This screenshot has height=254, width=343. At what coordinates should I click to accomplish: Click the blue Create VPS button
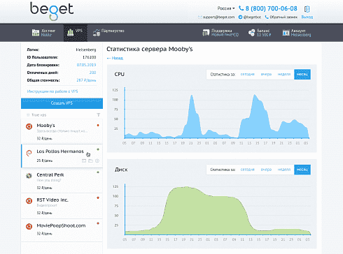pos(62,103)
